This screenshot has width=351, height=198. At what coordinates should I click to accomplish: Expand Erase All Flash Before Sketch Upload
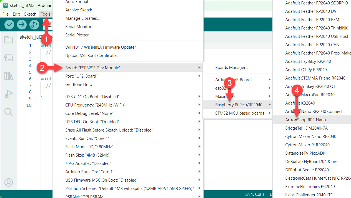(128, 130)
